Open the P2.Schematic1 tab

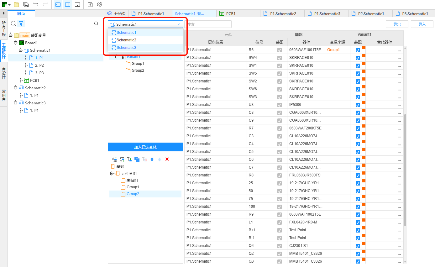click(371, 13)
